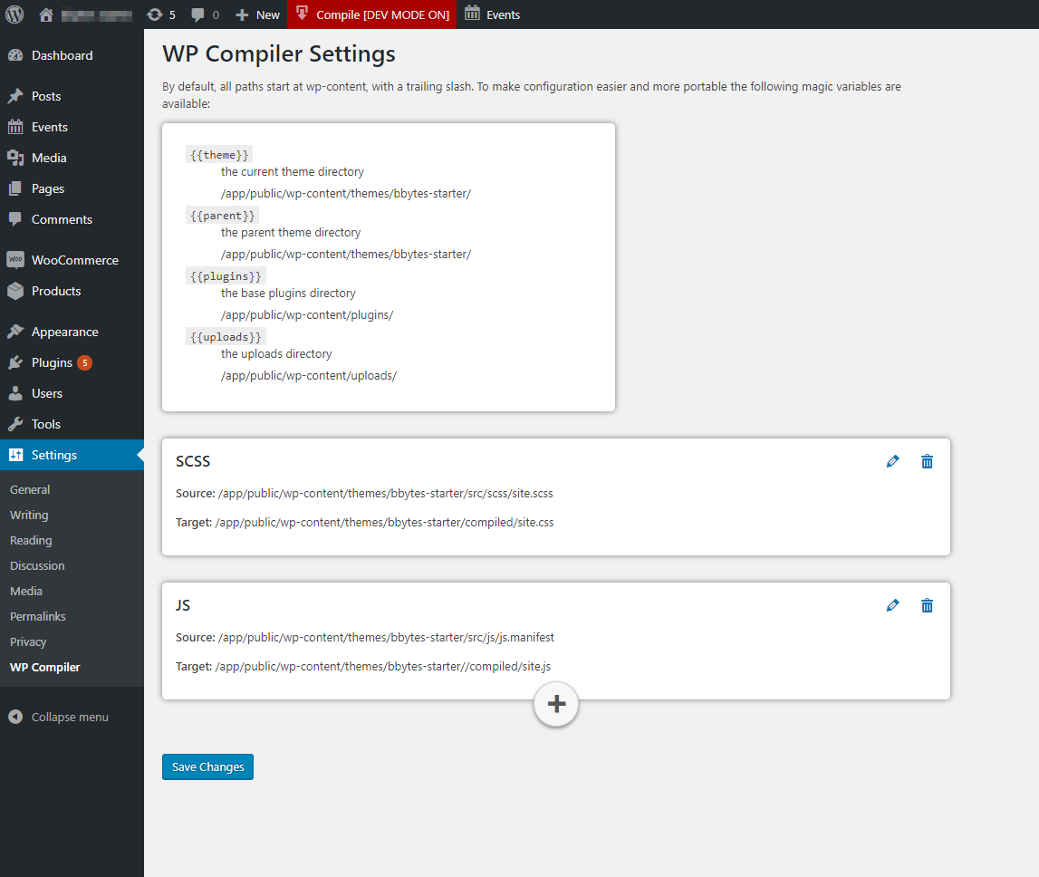The height and width of the screenshot is (877, 1039).
Task: Run Compile [DEV MODE ON]
Action: 371,14
